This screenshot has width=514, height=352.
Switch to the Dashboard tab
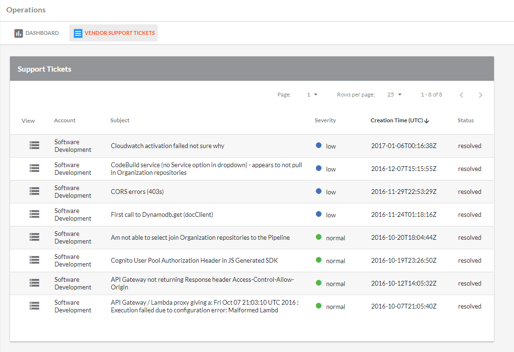(37, 33)
